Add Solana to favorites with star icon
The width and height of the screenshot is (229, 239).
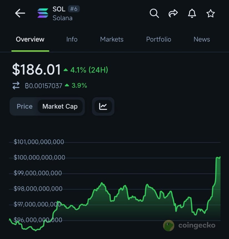[211, 13]
